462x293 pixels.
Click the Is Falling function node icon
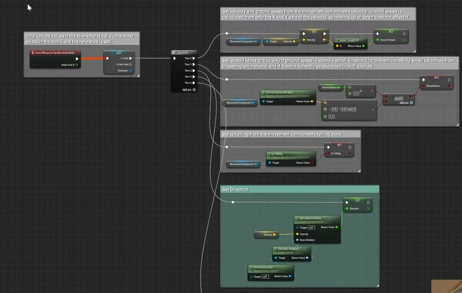pos(269,153)
